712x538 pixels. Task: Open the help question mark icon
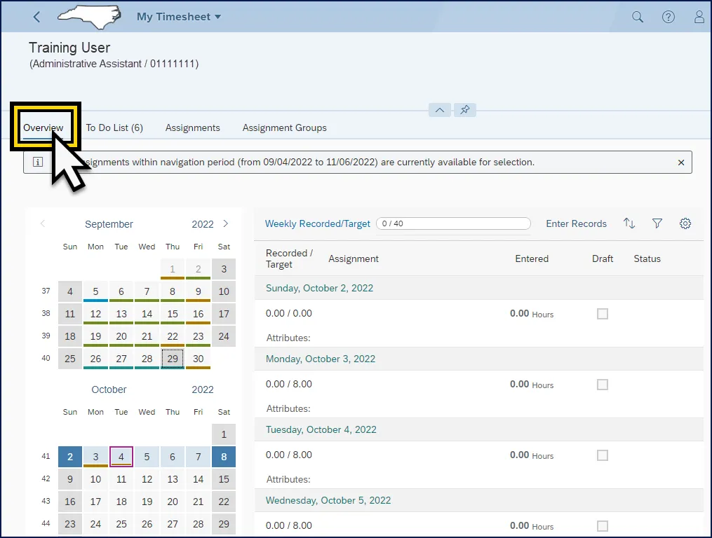click(668, 17)
